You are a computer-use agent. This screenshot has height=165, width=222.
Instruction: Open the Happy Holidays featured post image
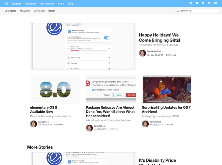coord(83,46)
